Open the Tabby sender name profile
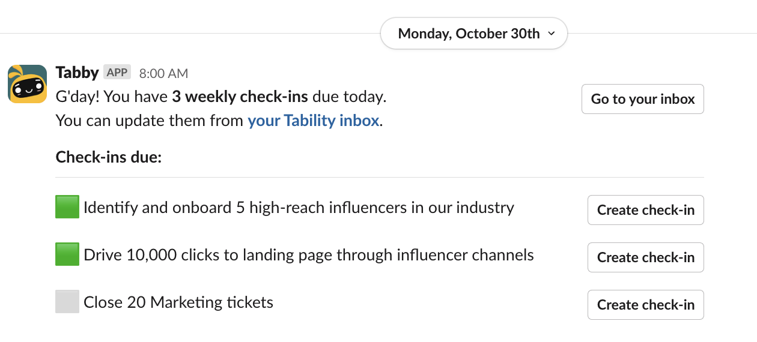Screen dimensions: 757x342 (x=77, y=73)
